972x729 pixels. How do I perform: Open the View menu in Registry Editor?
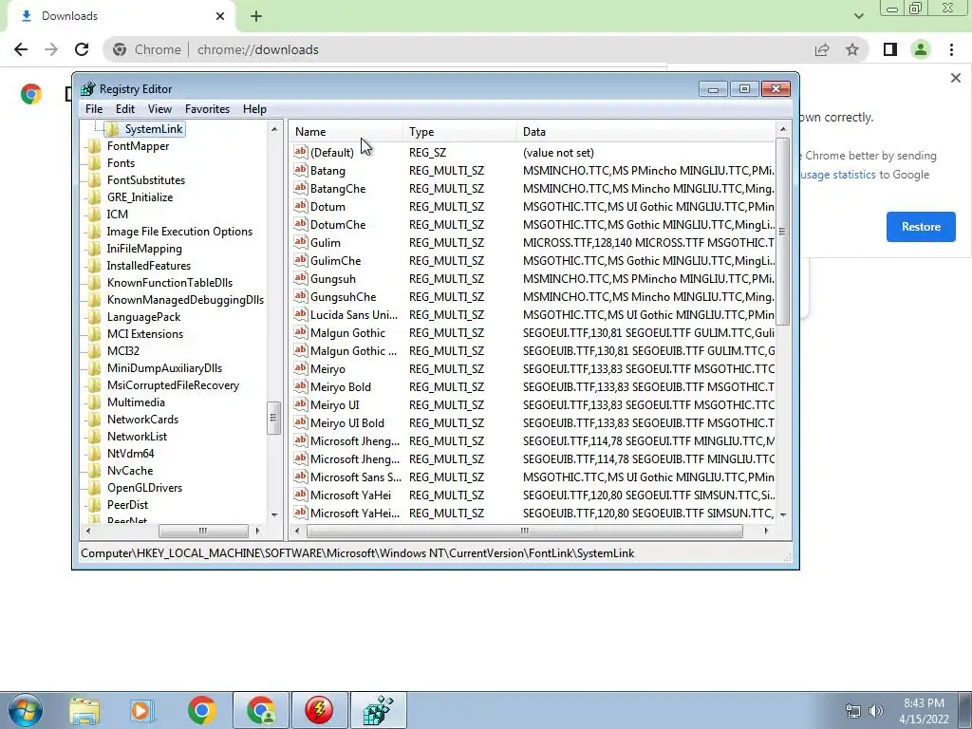(159, 109)
